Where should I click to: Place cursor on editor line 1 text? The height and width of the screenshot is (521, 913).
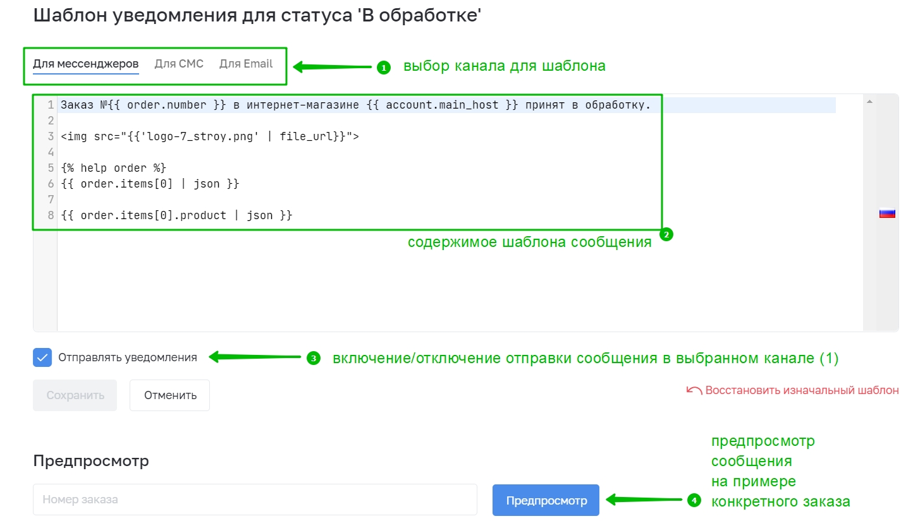(x=355, y=105)
